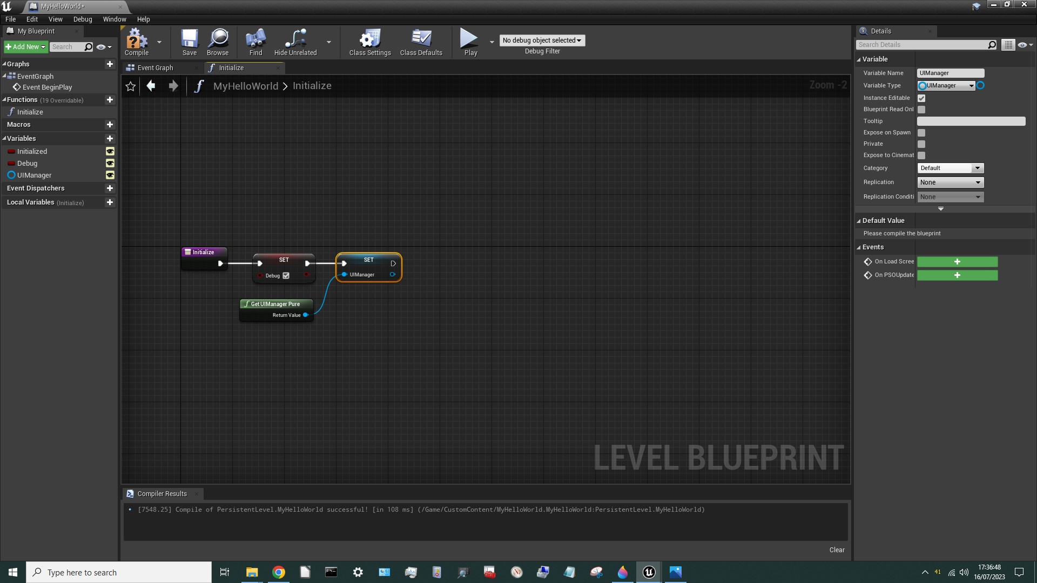Open Details property matrix grid view
Screen dimensions: 1037x583
tap(1008, 45)
